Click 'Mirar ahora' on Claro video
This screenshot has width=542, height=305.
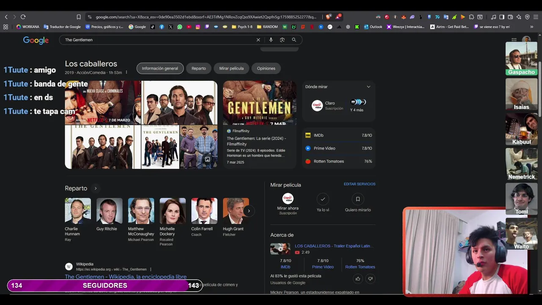click(288, 204)
